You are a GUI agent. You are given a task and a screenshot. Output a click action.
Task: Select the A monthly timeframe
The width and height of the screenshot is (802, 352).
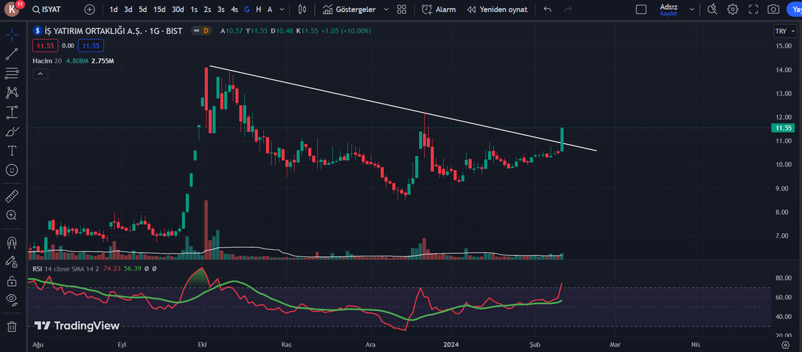click(x=269, y=9)
